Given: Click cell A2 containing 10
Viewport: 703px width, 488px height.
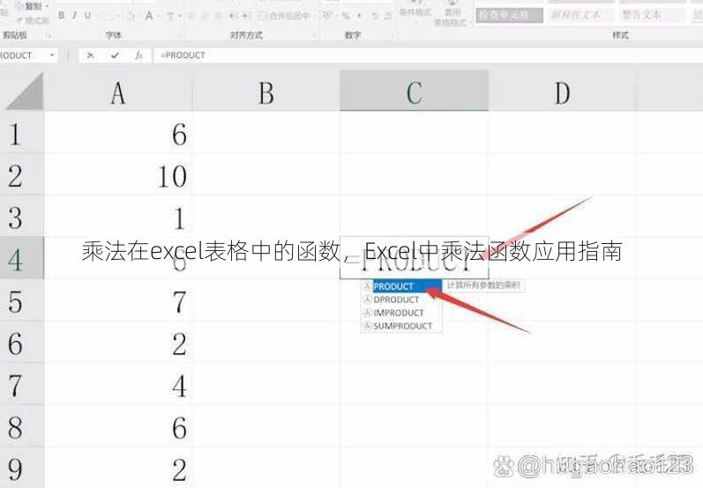Looking at the screenshot, I should [118, 174].
